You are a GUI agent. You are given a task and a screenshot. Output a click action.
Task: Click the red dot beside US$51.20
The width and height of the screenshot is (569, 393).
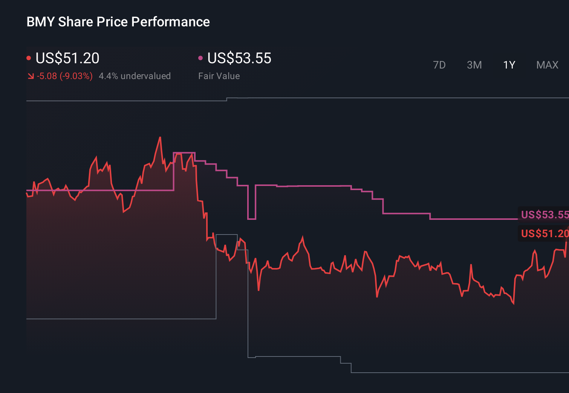click(29, 58)
